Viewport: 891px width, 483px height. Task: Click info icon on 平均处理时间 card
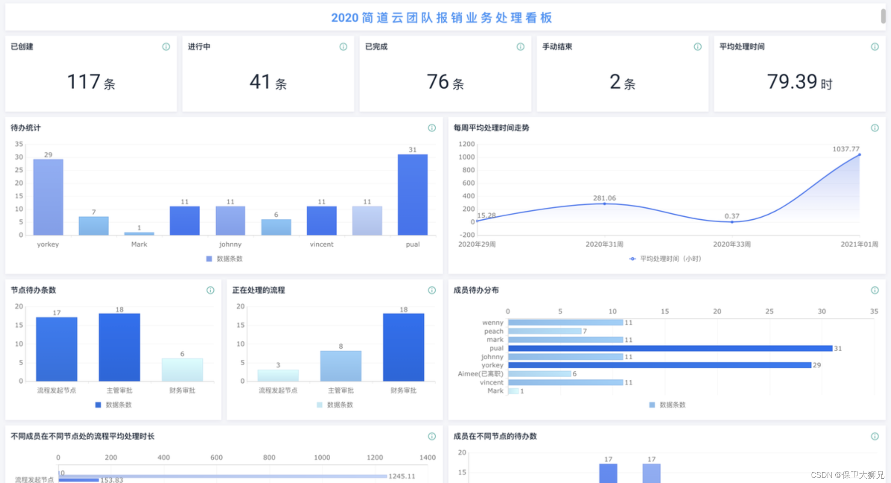pyautogui.click(x=875, y=47)
